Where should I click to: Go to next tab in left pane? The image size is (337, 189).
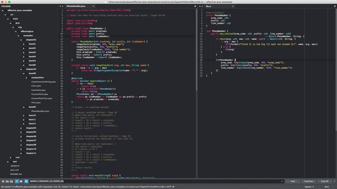[63, 6]
